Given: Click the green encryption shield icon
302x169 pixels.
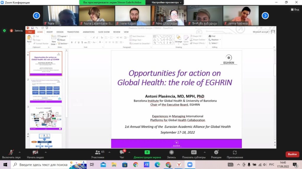Looking at the screenshot, I should pyautogui.click(x=4, y=31).
